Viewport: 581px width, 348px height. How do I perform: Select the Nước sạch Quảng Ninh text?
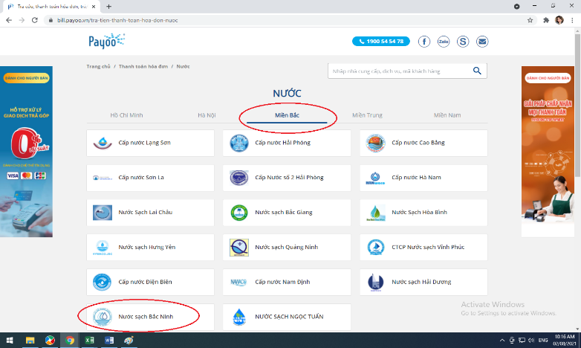287,247
